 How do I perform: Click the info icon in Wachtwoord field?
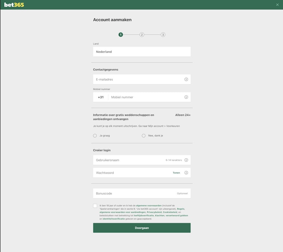(x=186, y=173)
